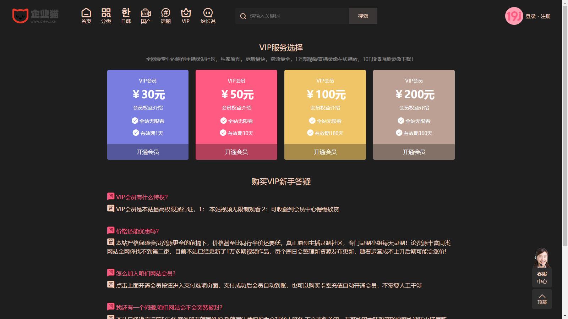Image resolution: width=568 pixels, height=319 pixels.
Task: Open the 登录·注册 link
Action: tap(539, 16)
